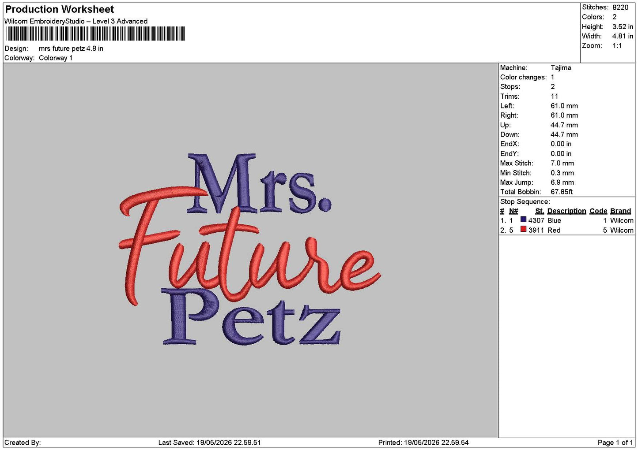Viewport: 638px width, 450px height.
Task: Click the 'Stop Sequence:' heading
Action: pyautogui.click(x=525, y=202)
